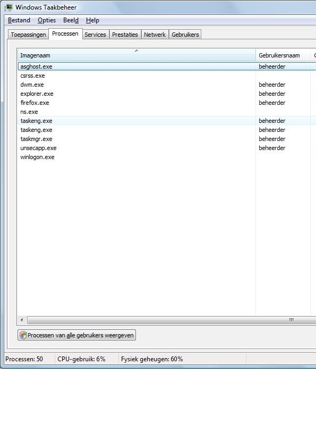
Task: Open the Opties menu
Action: click(47, 20)
